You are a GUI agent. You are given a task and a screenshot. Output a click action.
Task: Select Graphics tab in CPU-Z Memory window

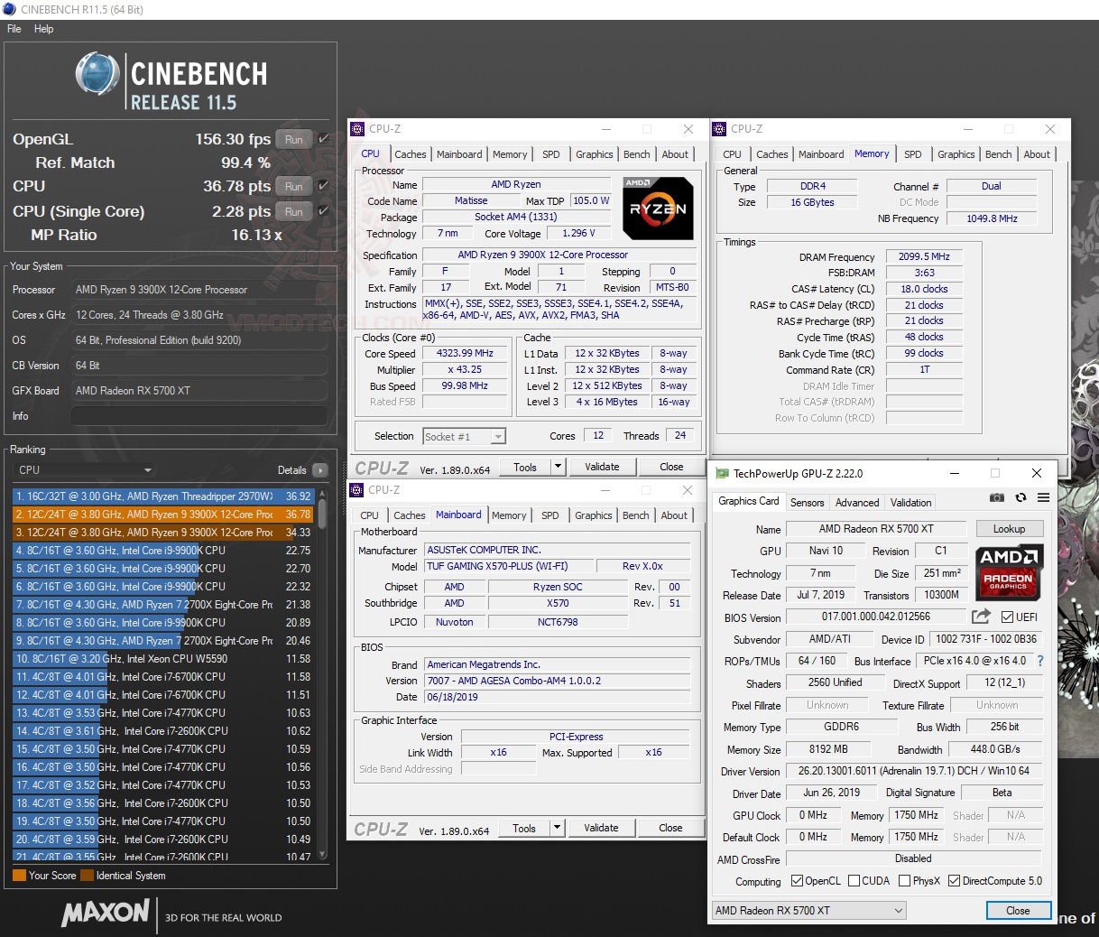[x=956, y=154]
